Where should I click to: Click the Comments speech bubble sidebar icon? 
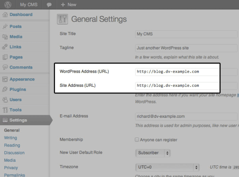pos(5,67)
